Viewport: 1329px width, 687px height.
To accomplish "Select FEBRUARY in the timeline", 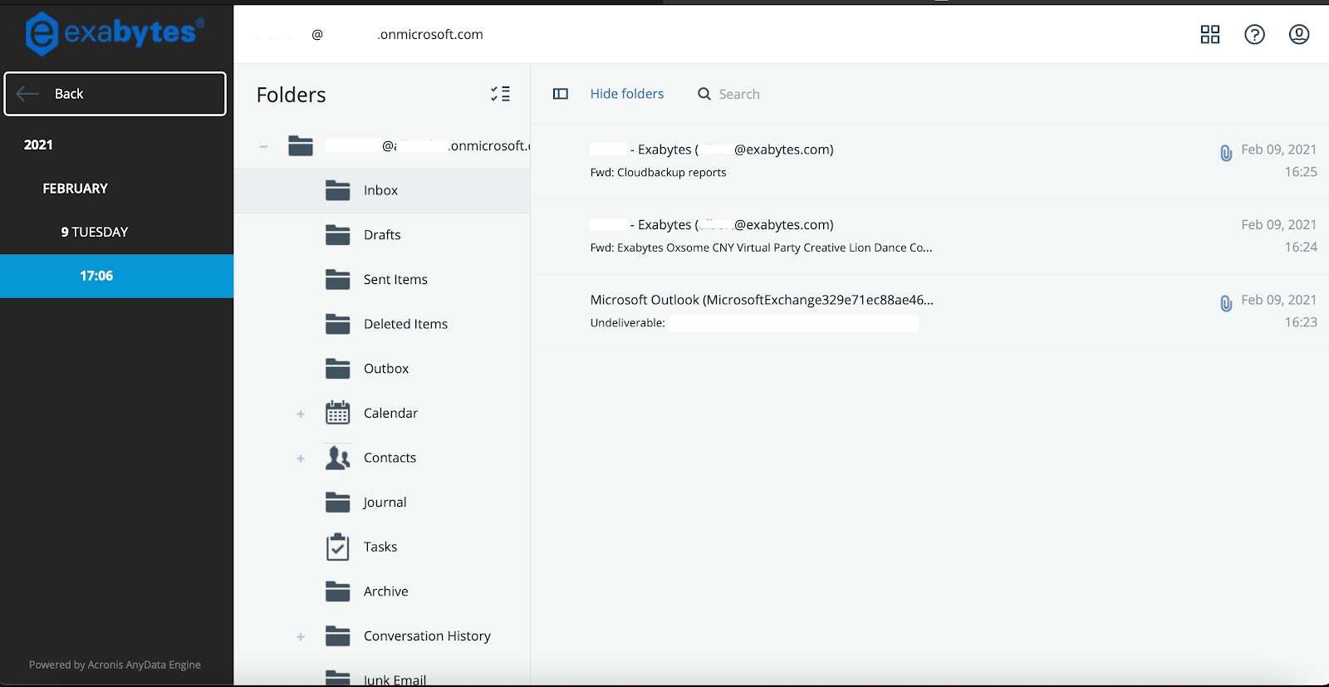I will 76,189.
